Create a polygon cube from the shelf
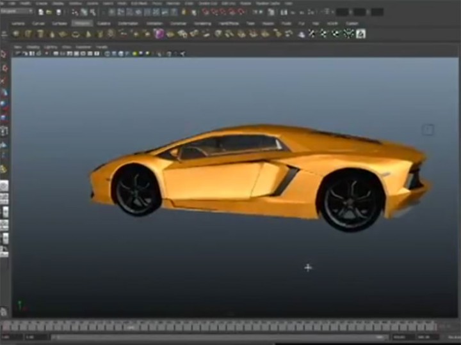The width and height of the screenshot is (461, 345). tap(28, 34)
